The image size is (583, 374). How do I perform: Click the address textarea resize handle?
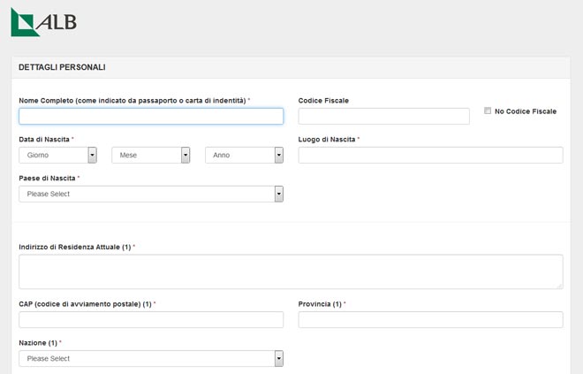pyautogui.click(x=559, y=285)
